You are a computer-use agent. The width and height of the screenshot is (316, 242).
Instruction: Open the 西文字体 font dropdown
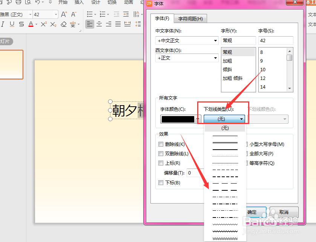click(215, 58)
